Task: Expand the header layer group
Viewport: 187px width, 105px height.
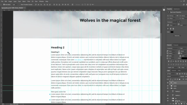Action: tap(170, 86)
